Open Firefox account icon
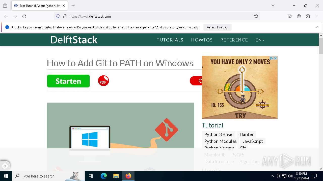This screenshot has height=181, width=323. tap(299, 16)
